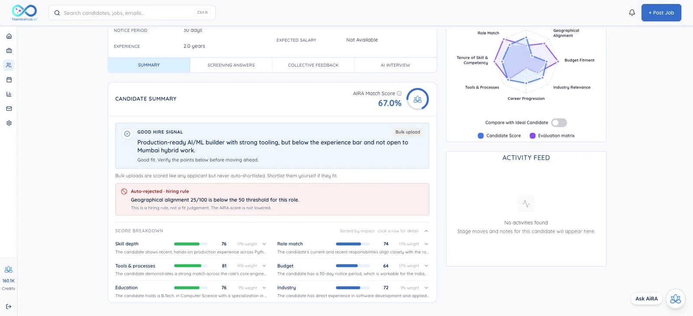The height and width of the screenshot is (316, 693).
Task: Expand the Skill depth row chevron
Action: coord(264,244)
